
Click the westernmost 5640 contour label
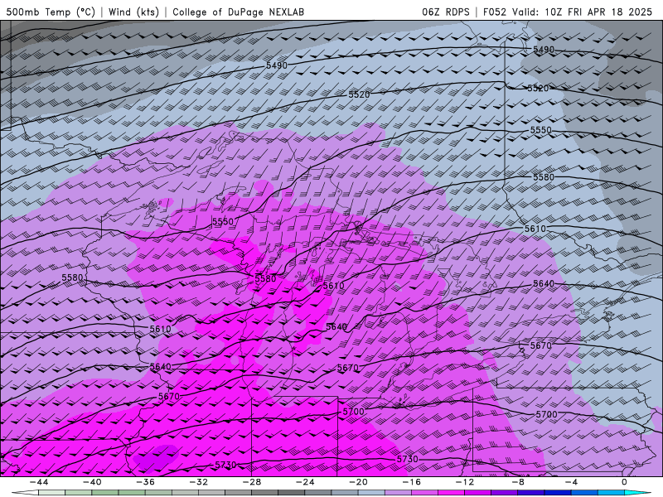tap(161, 366)
